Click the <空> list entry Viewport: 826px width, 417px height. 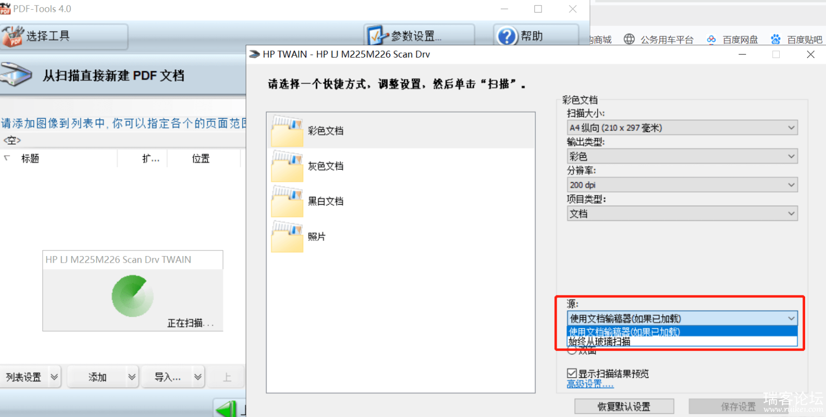12,140
